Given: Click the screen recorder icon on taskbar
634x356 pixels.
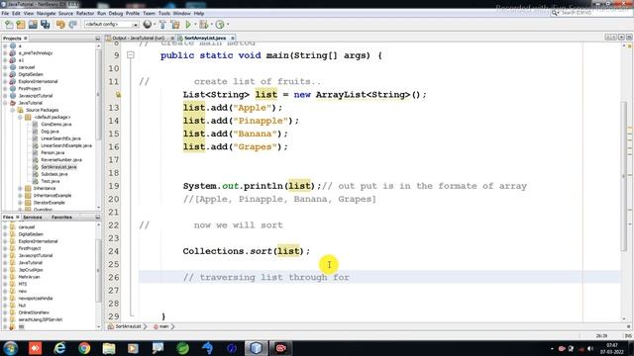Looking at the screenshot, I should tap(281, 348).
